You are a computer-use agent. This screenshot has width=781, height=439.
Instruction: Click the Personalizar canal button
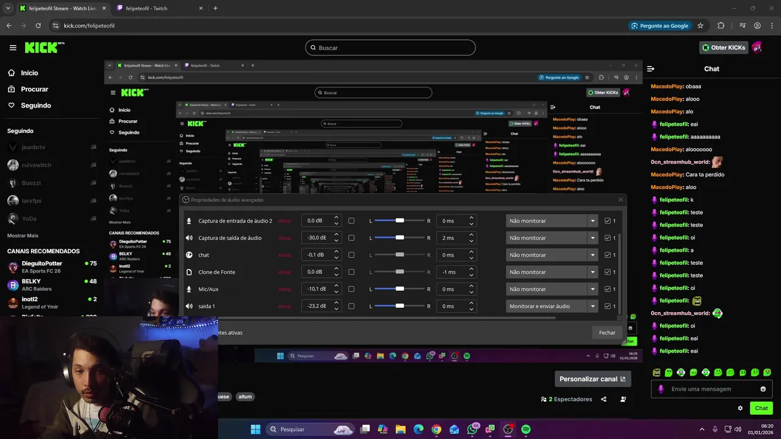[592, 379]
